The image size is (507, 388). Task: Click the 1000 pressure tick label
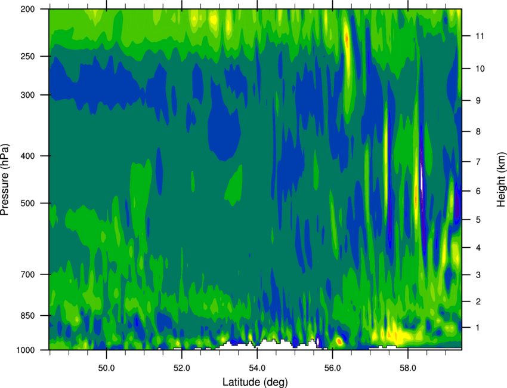[x=26, y=350]
